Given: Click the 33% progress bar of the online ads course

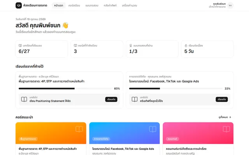Looking at the screenshot, I should tap(176, 89).
